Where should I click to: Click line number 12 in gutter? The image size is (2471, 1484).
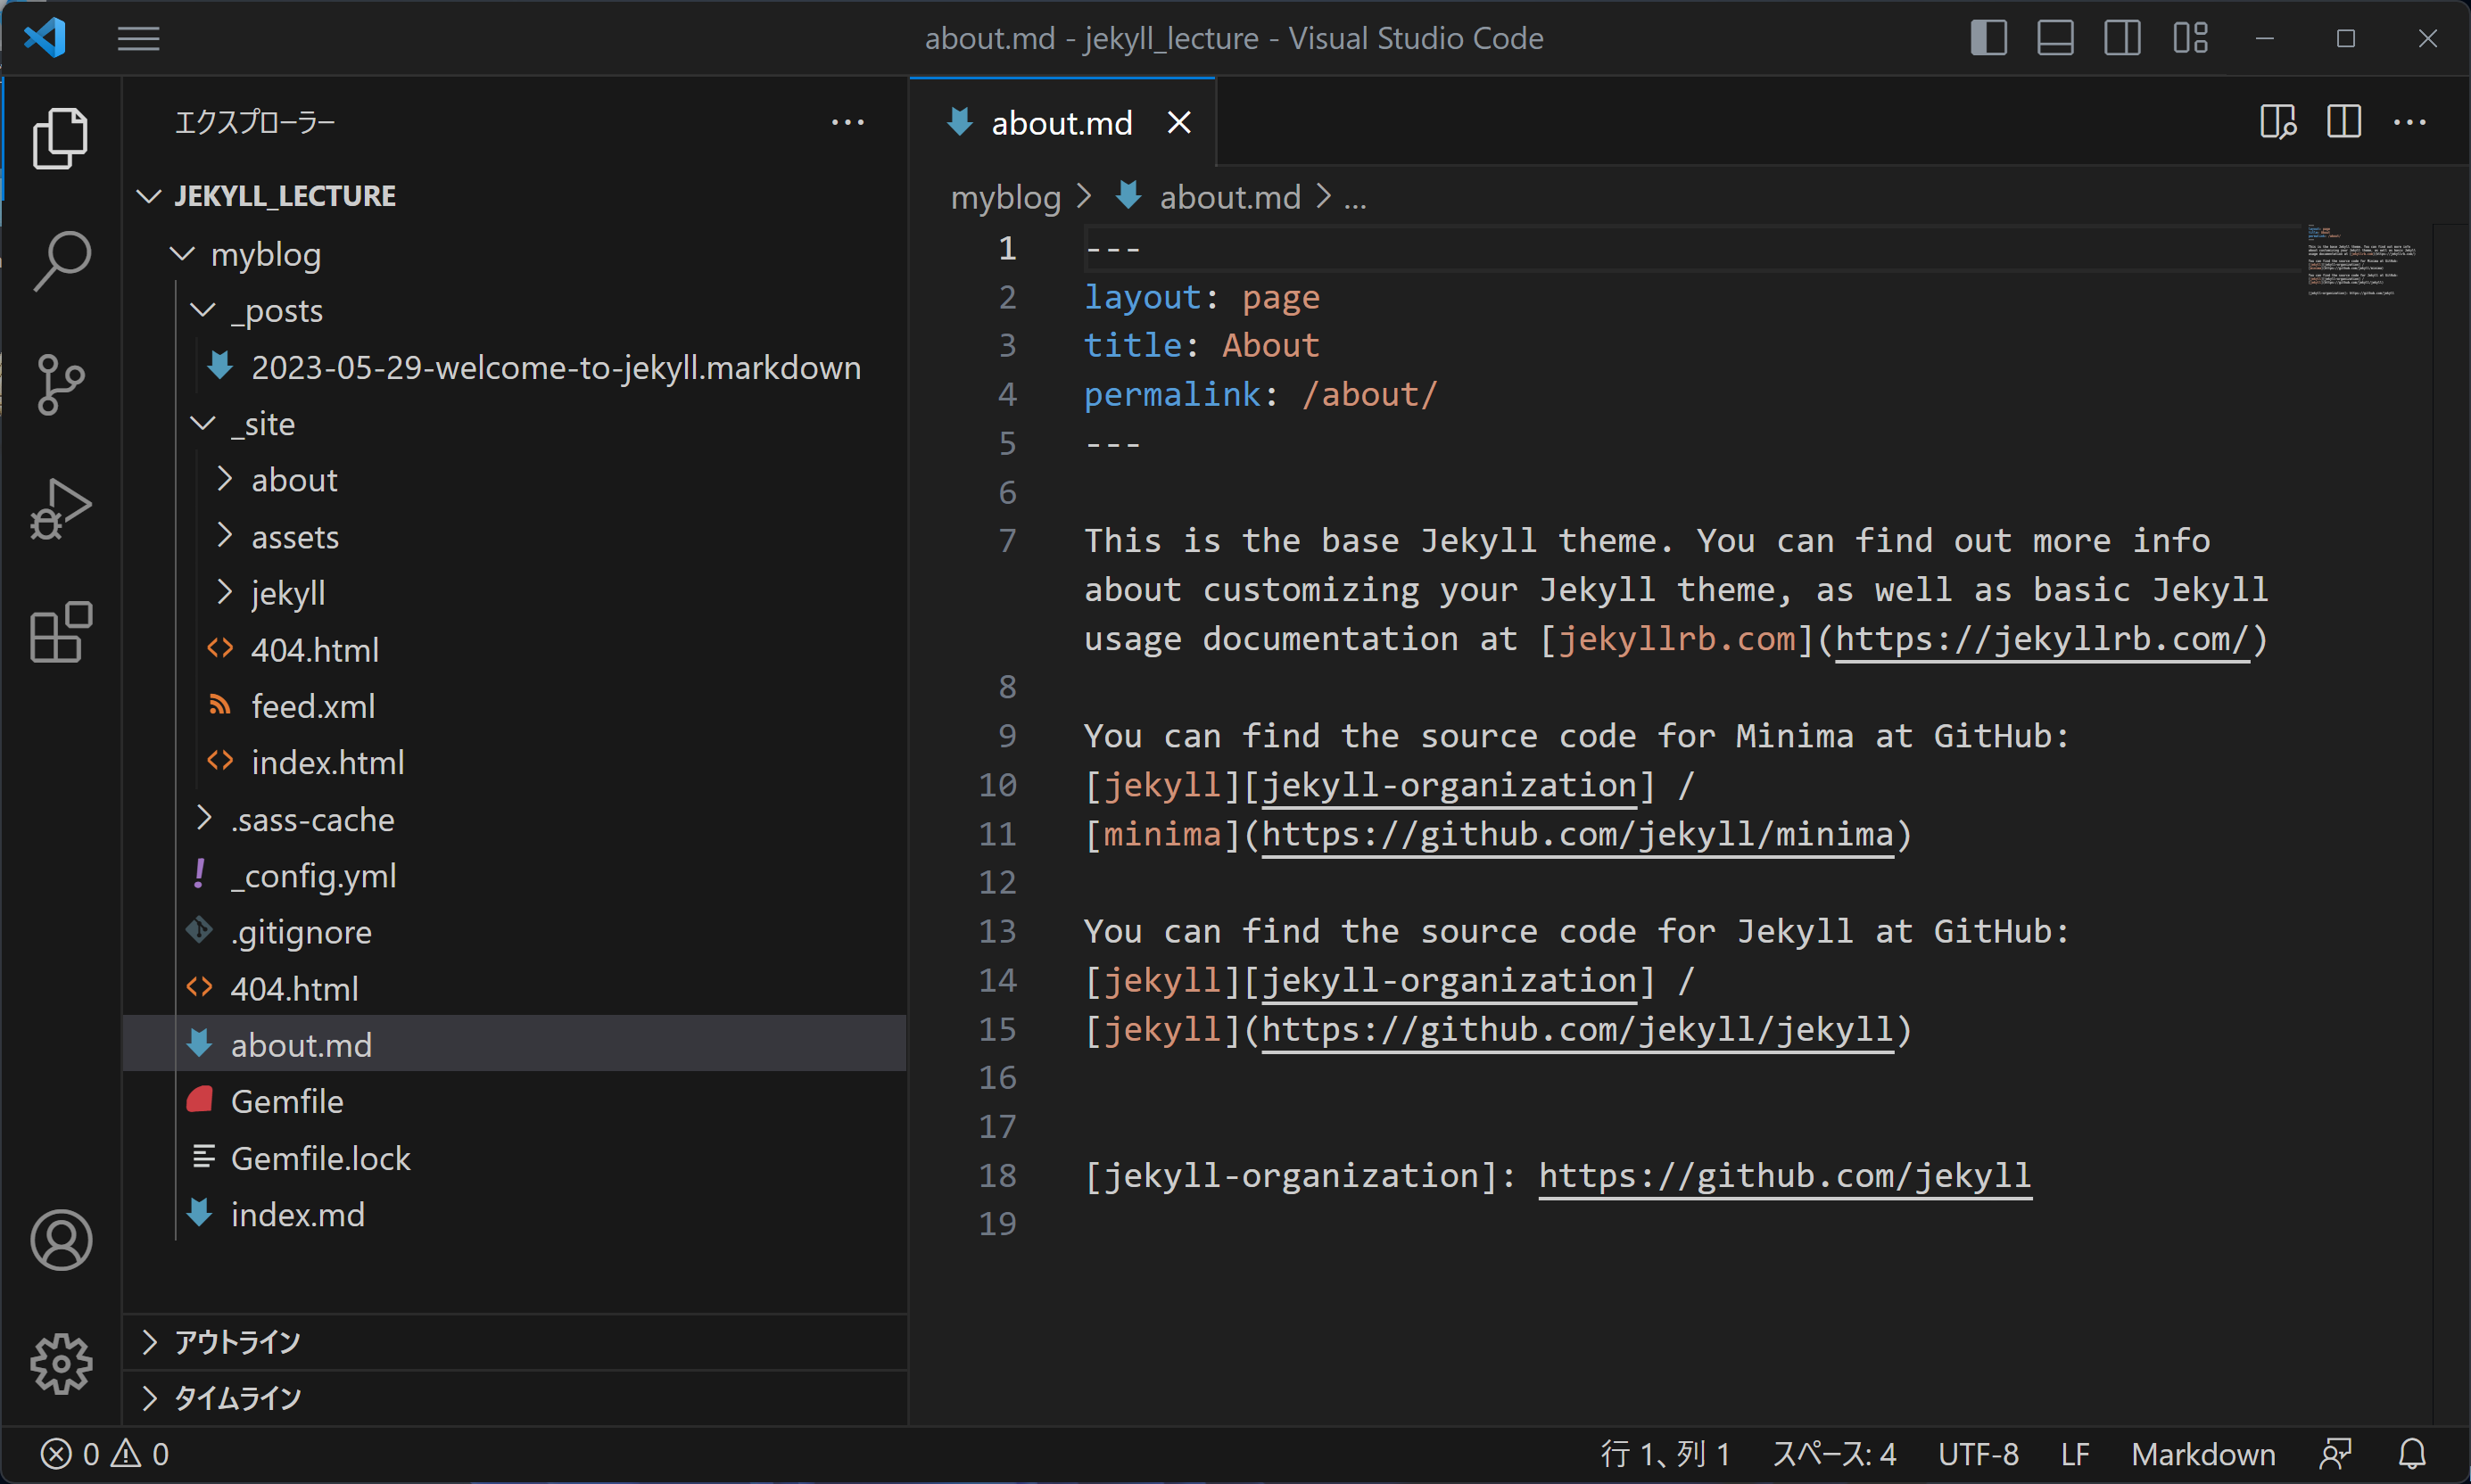[x=997, y=882]
